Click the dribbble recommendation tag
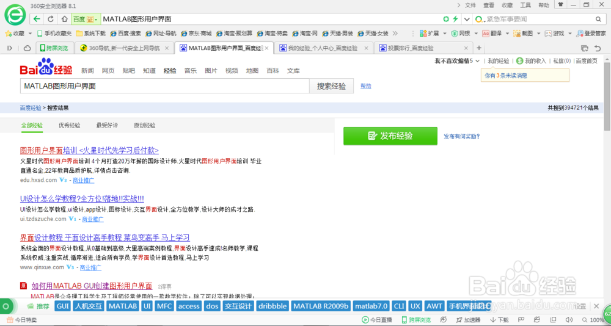This screenshot has width=611, height=326. (x=273, y=306)
